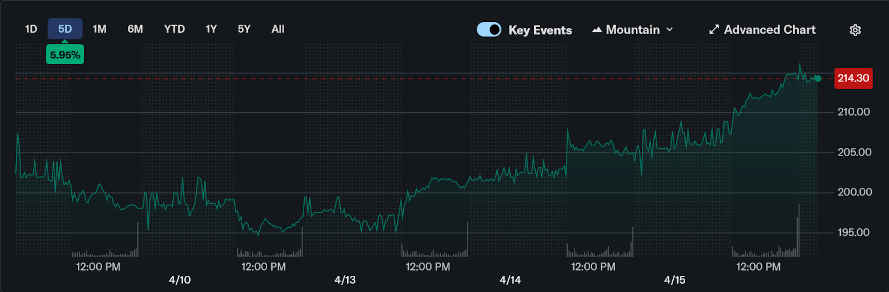Click the green latest price dot marker
Screen dimensions: 889x292
point(818,79)
